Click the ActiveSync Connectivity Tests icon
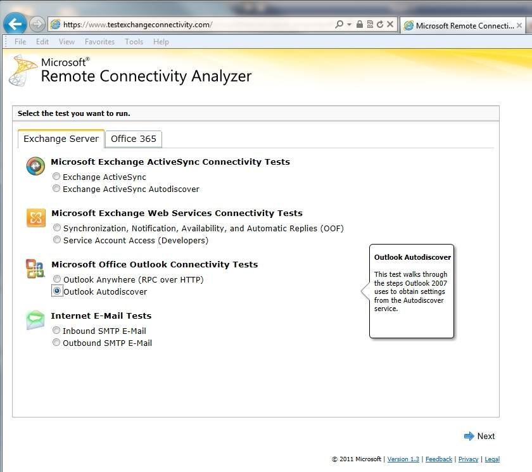This screenshot has width=532, height=472. 35,166
